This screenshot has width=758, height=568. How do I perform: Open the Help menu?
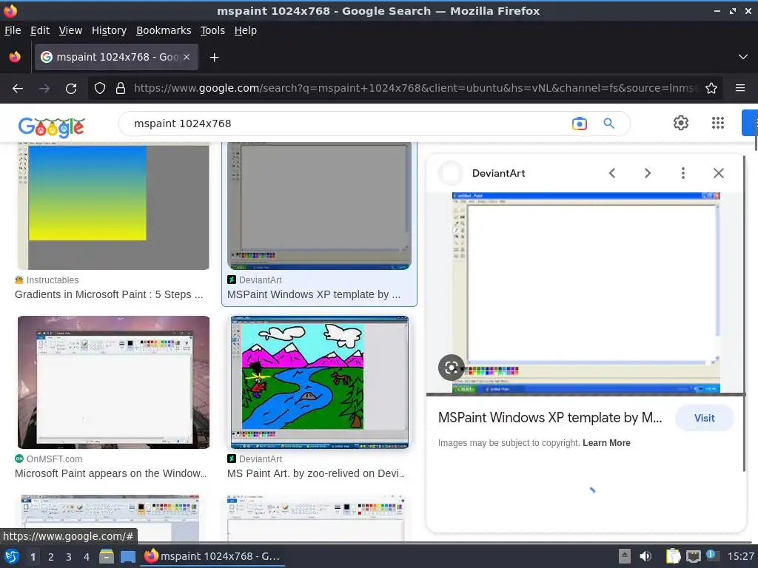pos(246,30)
